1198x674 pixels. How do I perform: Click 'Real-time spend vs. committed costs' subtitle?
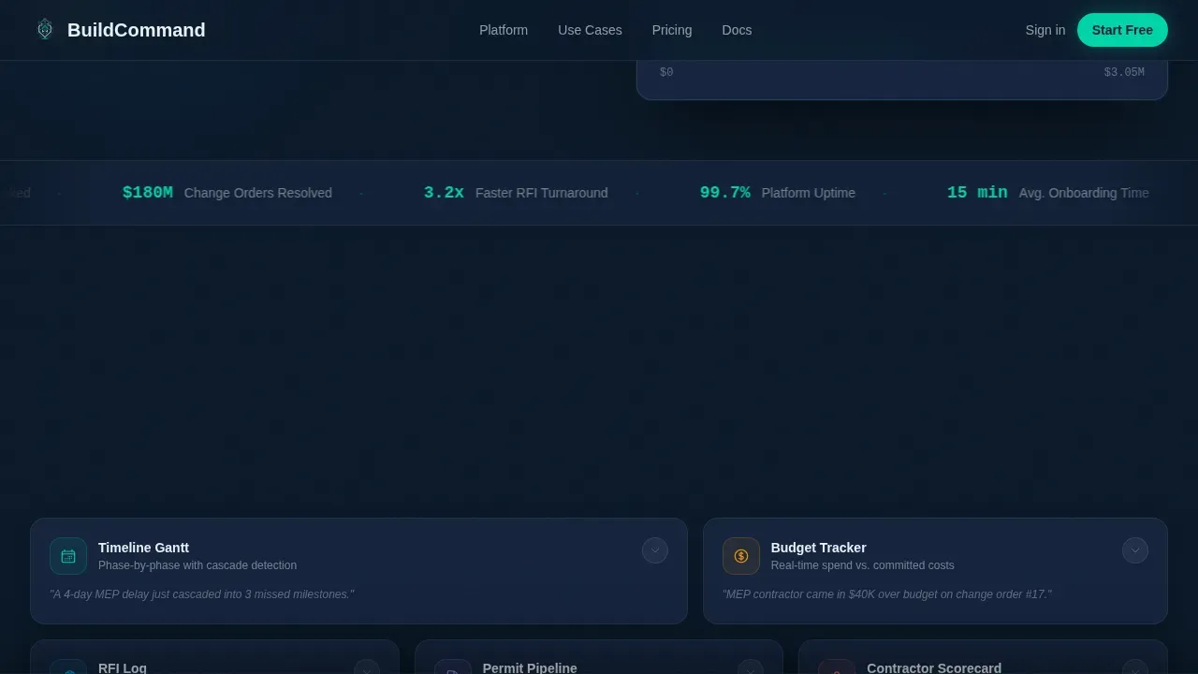click(863, 565)
